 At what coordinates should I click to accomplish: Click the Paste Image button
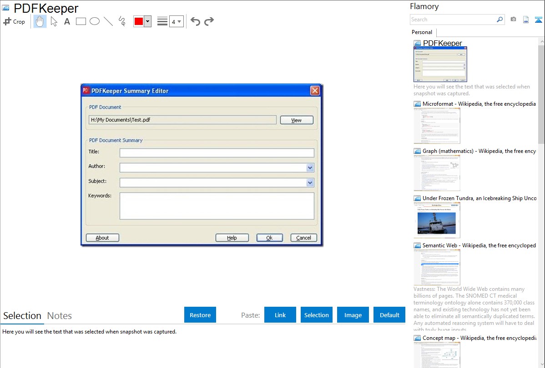point(353,315)
